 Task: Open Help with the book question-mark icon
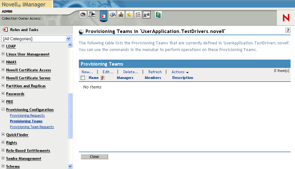[158, 15]
